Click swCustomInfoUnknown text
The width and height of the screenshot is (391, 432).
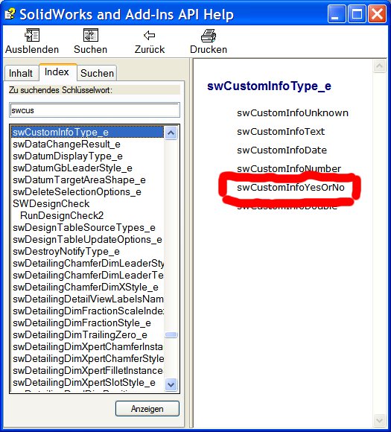[x=293, y=113]
